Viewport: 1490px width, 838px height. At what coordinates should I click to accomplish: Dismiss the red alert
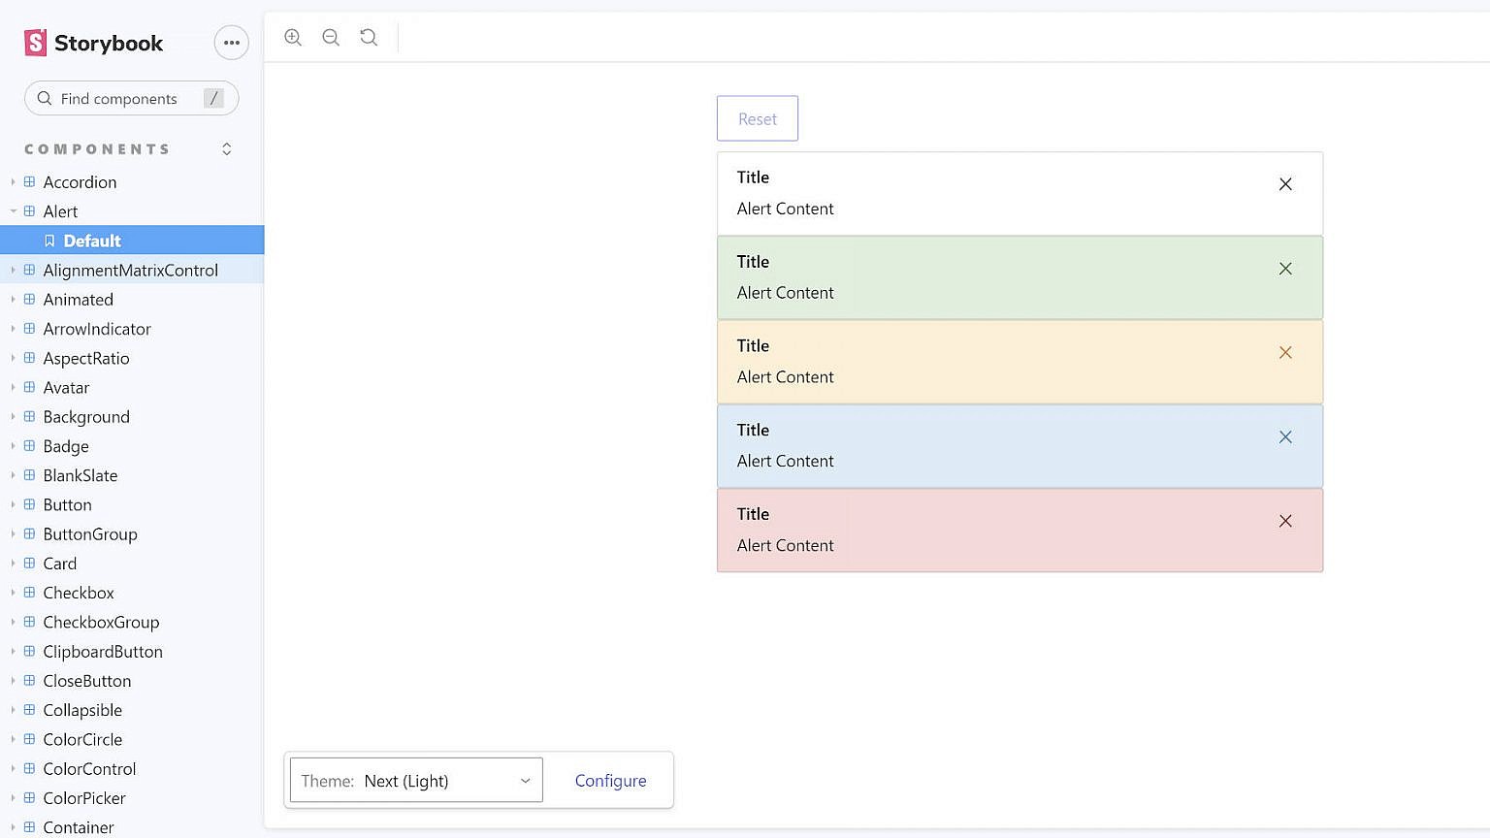coord(1285,521)
